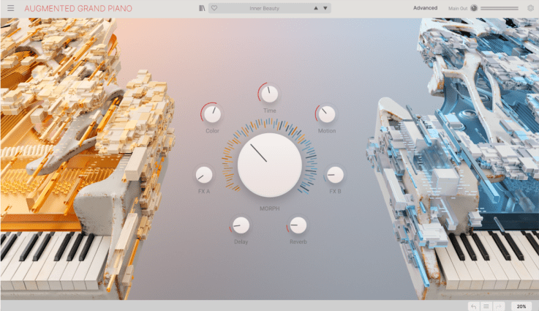Viewport: 539px width, 311px height.
Task: Open settings via the gear icon
Action: (530, 8)
